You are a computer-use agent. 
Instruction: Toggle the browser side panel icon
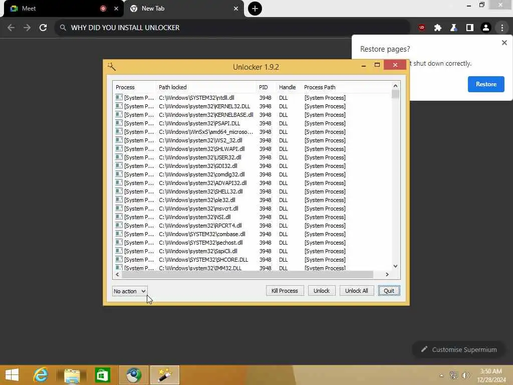(470, 28)
